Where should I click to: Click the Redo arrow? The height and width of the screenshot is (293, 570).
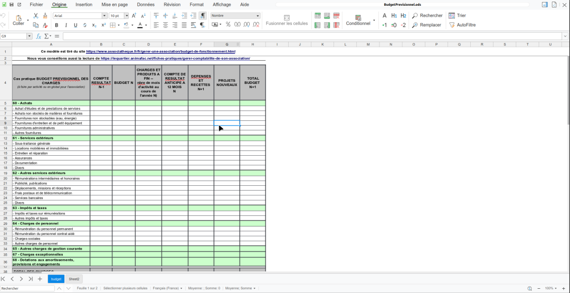click(3, 25)
